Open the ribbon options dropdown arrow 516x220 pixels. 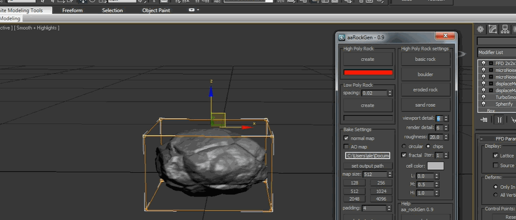tap(198, 10)
